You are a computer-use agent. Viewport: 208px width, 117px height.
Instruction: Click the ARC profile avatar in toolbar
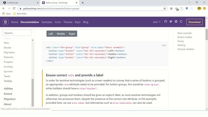[x=199, y=8]
